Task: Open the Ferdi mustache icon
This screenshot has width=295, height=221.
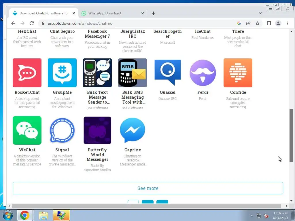Action: click(203, 73)
